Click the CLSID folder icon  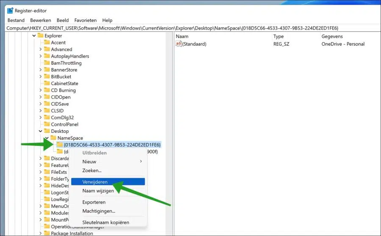point(47,110)
